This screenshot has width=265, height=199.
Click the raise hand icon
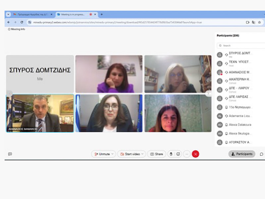pyautogui.click(x=171, y=154)
